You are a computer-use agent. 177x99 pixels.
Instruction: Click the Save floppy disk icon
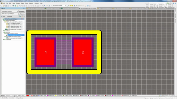tap(6, 6)
